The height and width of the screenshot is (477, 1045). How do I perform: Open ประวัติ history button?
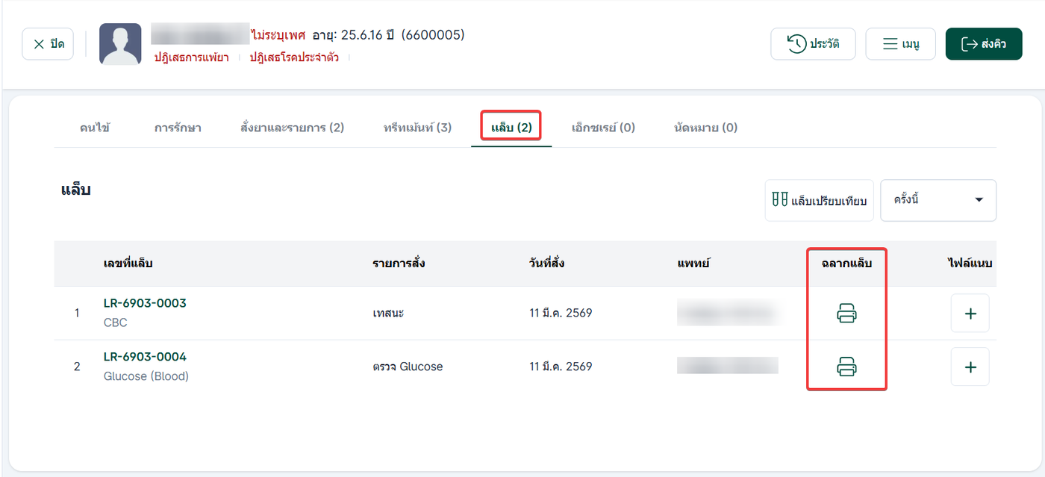click(x=813, y=44)
